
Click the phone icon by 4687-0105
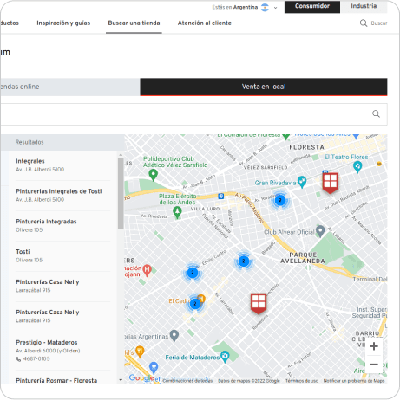[18, 359]
